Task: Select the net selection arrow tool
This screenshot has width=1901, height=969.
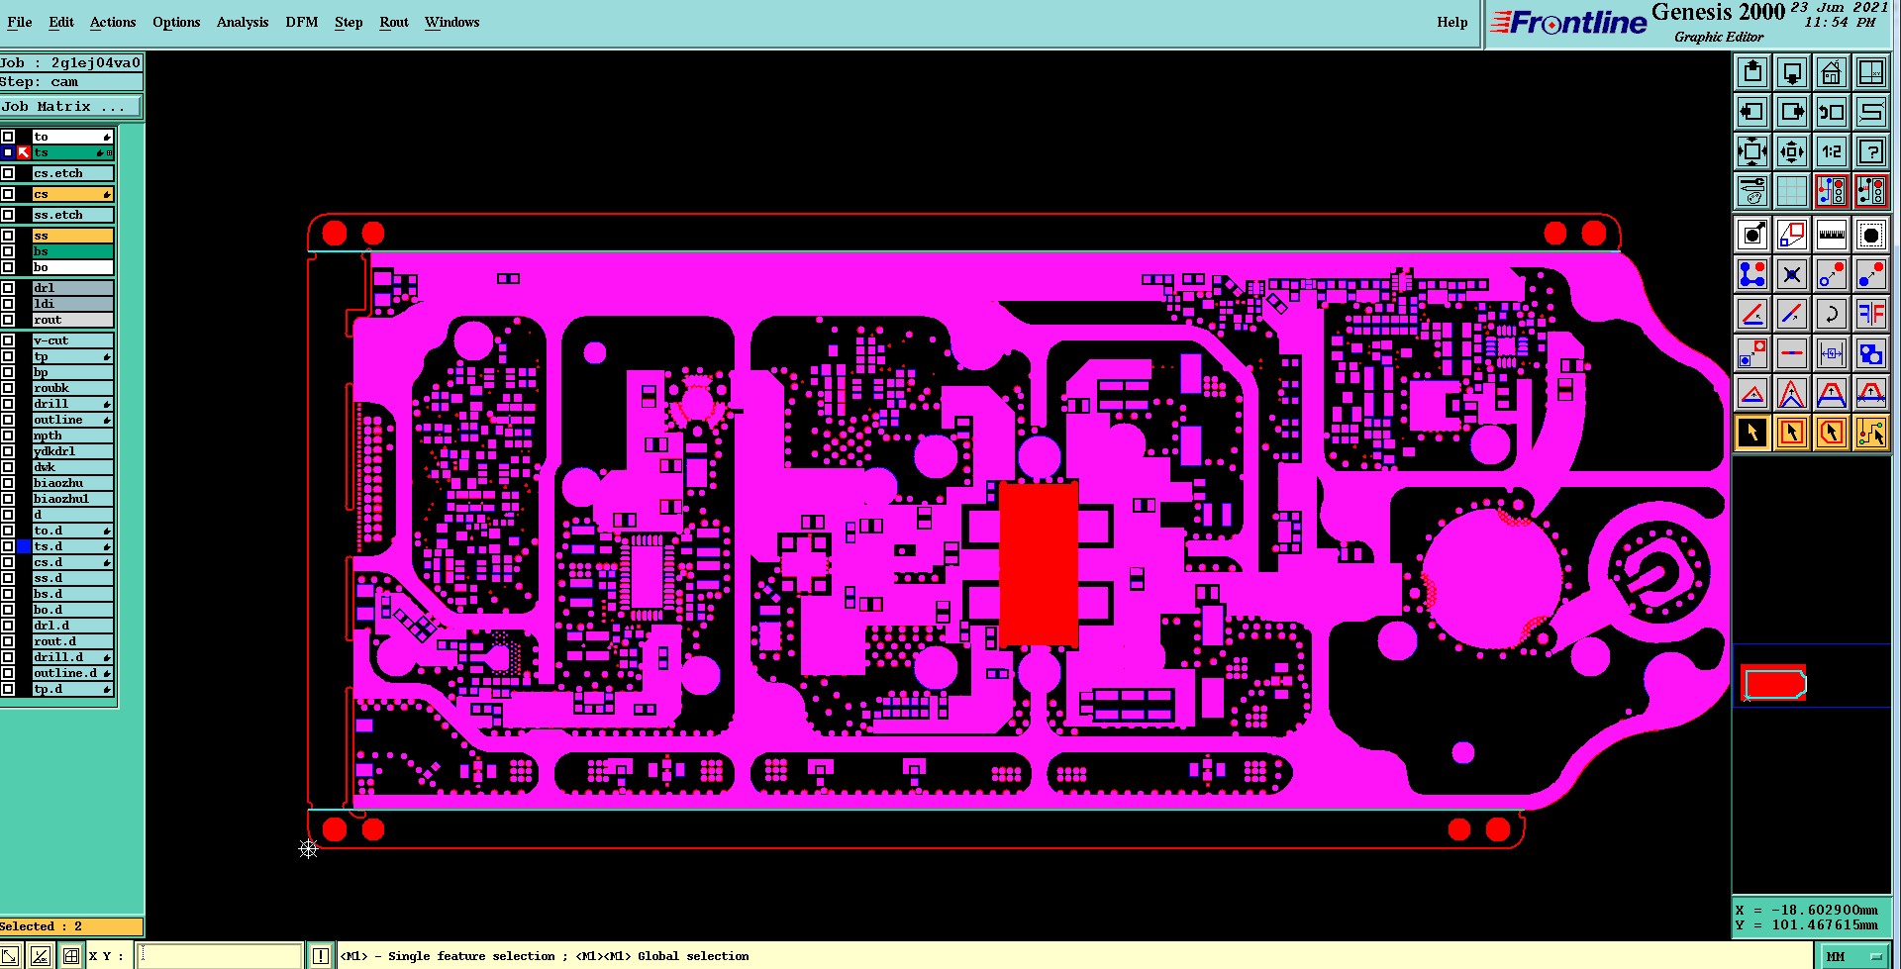Action: [x=1871, y=434]
